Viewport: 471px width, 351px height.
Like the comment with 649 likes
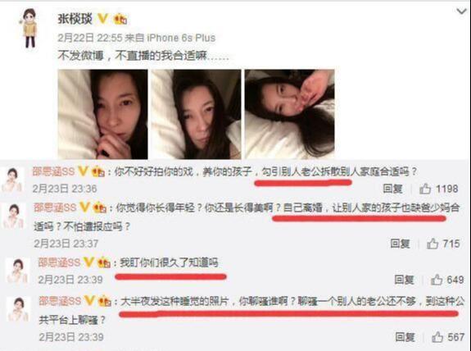[x=437, y=280]
